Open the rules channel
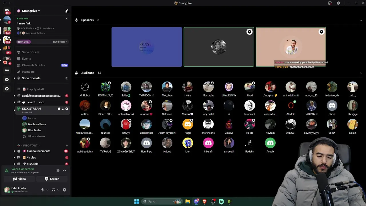 [x=42, y=158]
